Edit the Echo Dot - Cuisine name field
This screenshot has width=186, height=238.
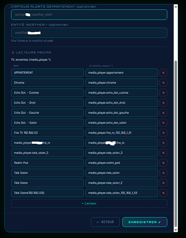47,93
